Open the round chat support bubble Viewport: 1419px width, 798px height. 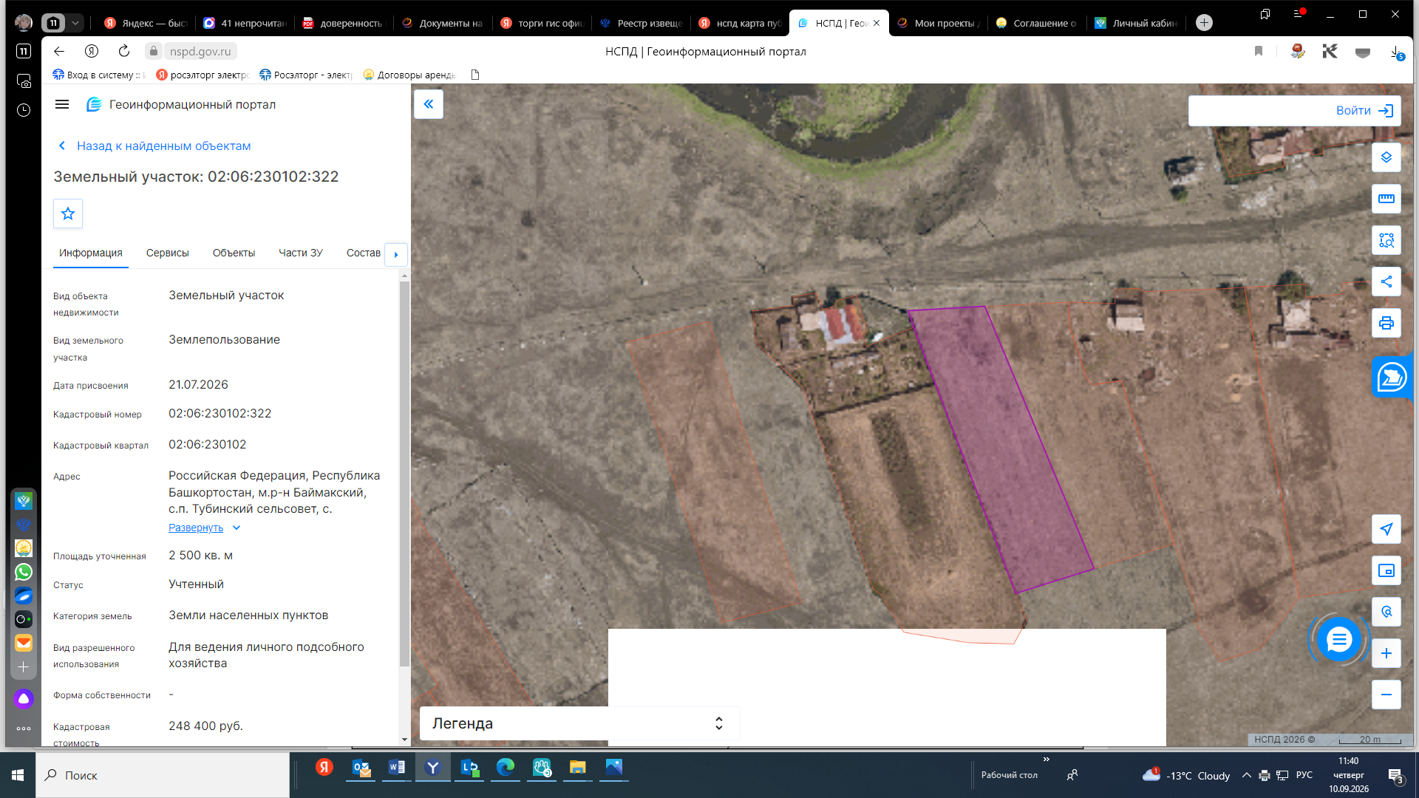(1338, 640)
